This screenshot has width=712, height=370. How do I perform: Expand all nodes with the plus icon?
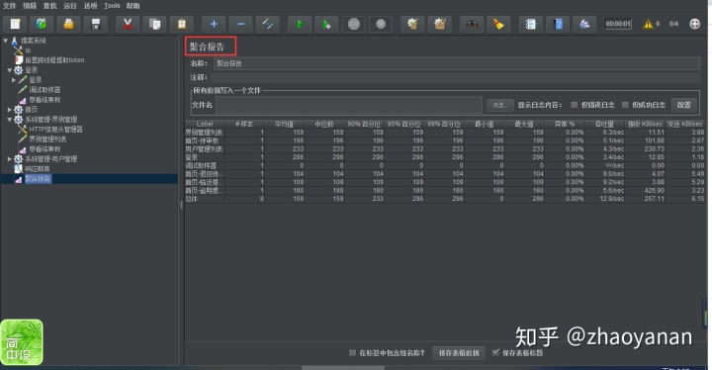214,24
